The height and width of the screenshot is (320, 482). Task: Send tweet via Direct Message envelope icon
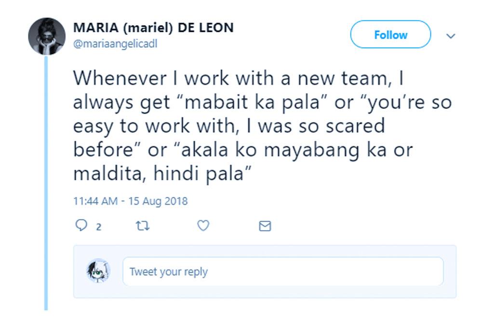pyautogui.click(x=265, y=226)
